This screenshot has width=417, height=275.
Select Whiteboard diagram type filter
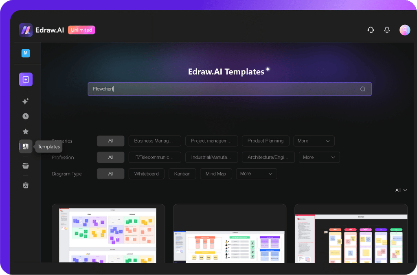point(147,174)
